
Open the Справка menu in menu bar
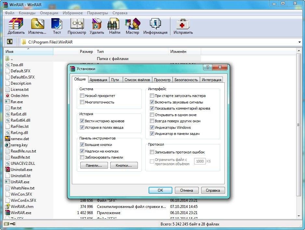coord(120,13)
